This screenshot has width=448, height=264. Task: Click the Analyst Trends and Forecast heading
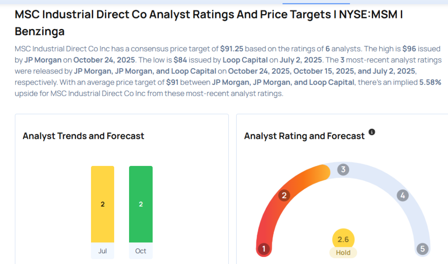pyautogui.click(x=83, y=136)
